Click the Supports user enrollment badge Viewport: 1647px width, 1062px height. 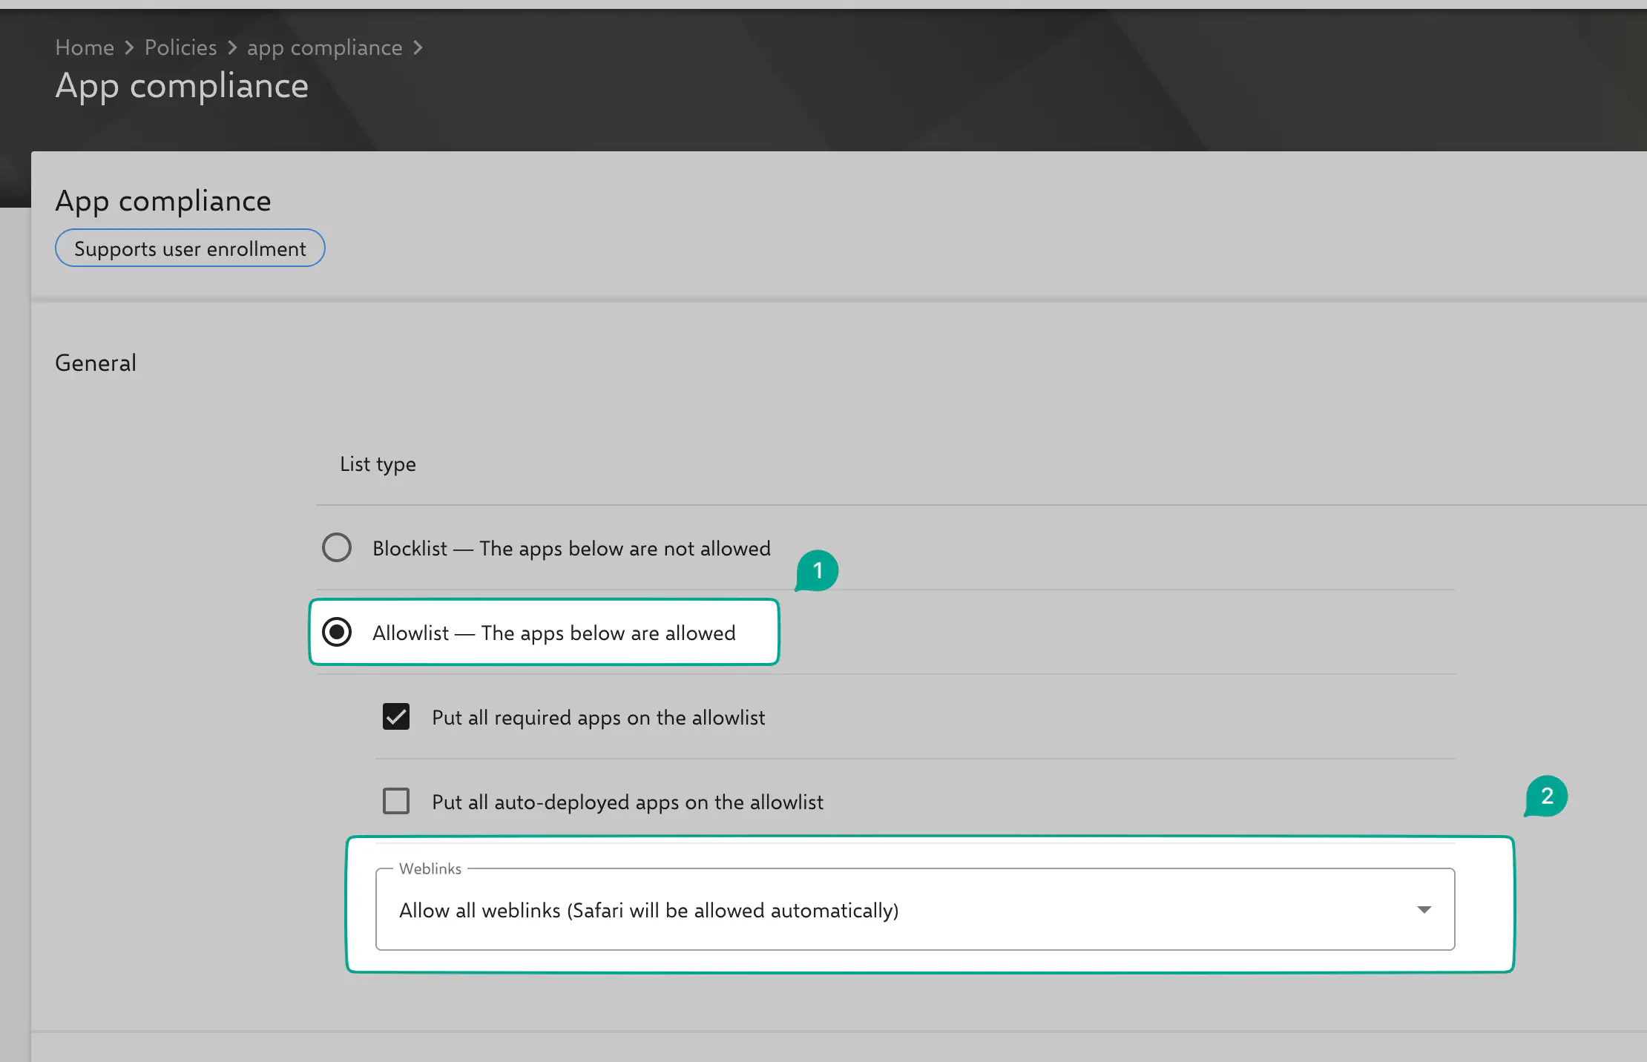(190, 248)
